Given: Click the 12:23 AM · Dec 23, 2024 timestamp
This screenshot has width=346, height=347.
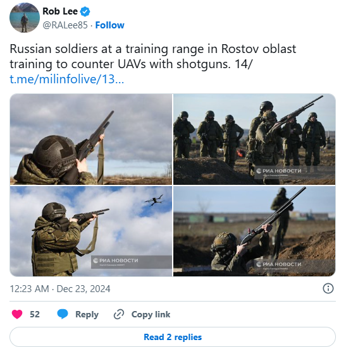Looking at the screenshot, I should pyautogui.click(x=60, y=289).
